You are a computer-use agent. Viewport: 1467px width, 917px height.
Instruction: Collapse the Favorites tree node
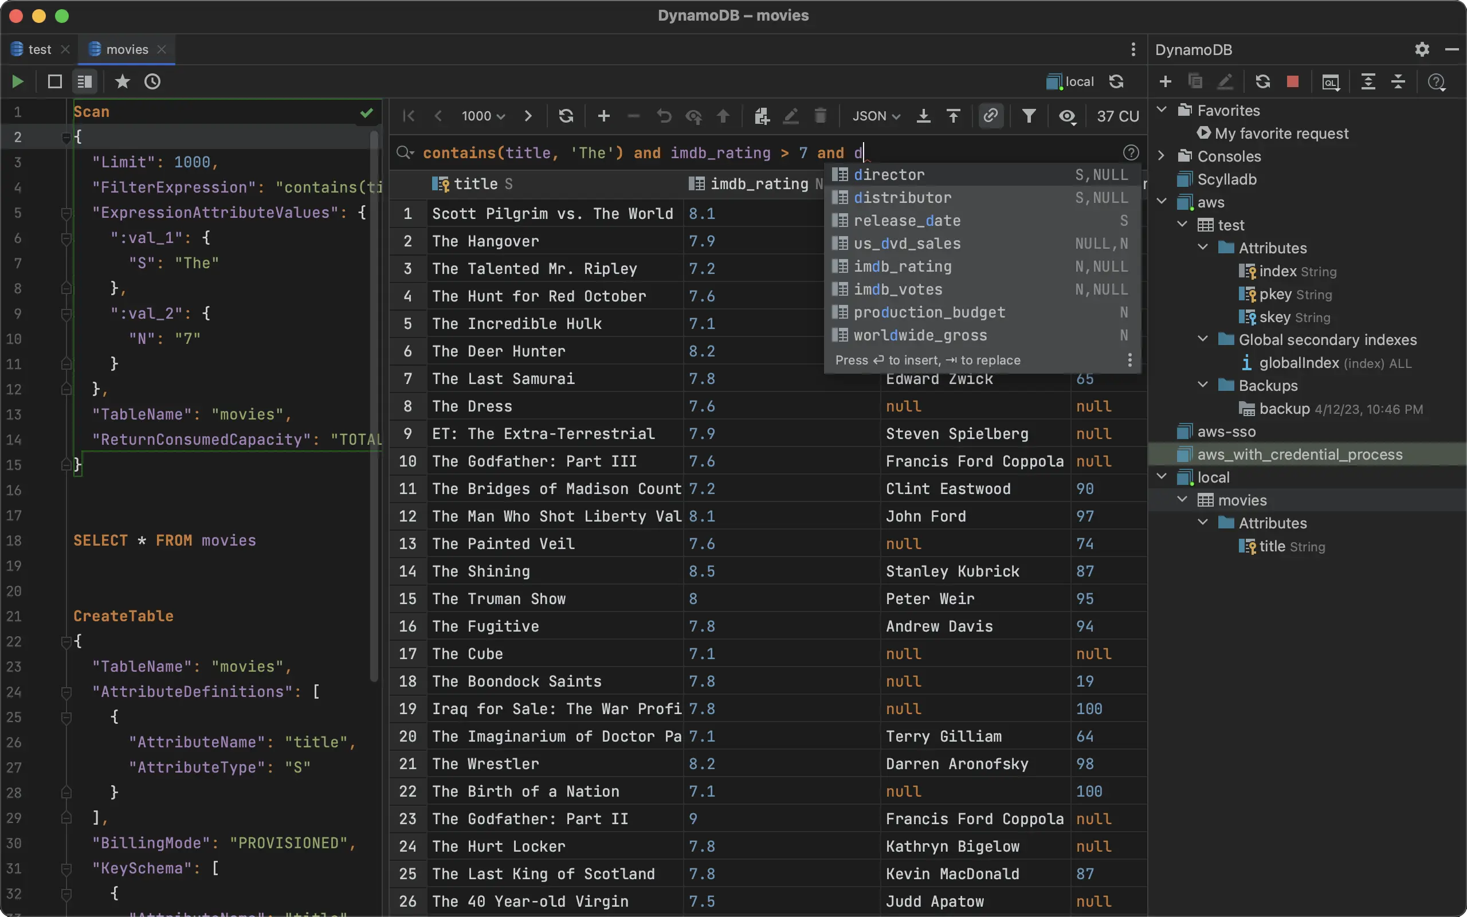click(x=1162, y=110)
